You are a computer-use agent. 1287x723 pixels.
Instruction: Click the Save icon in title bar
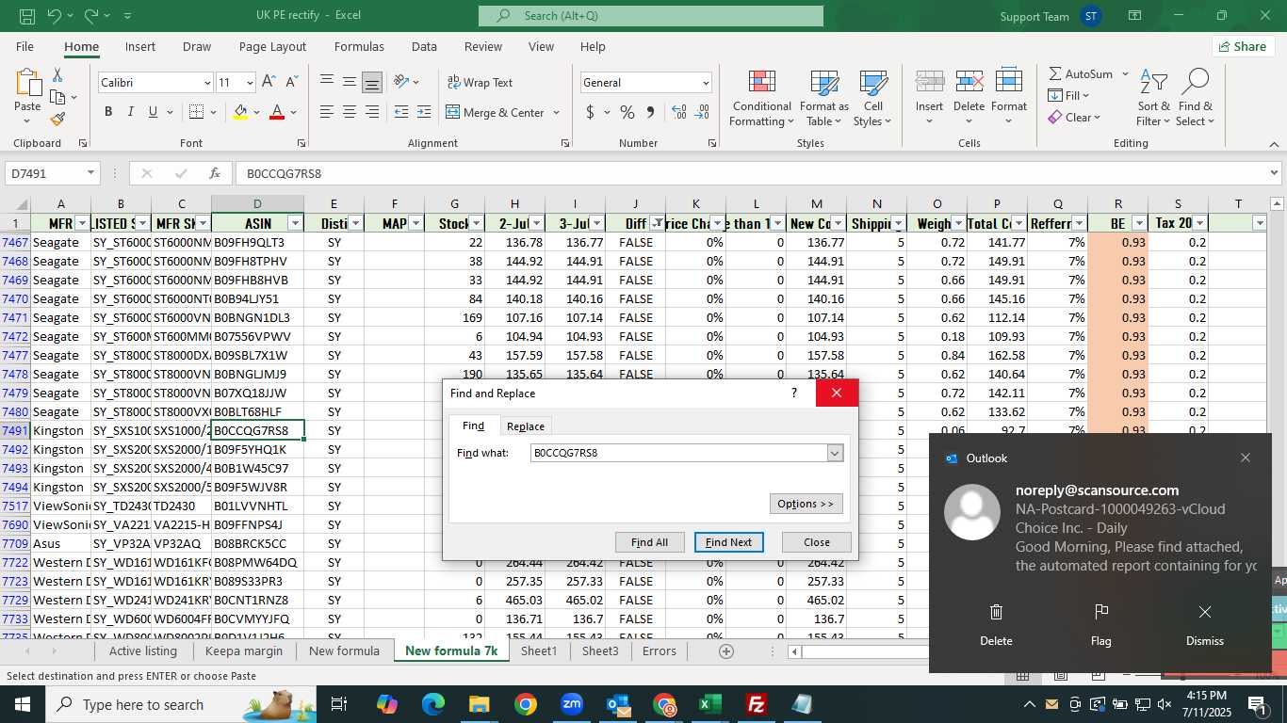click(x=27, y=16)
